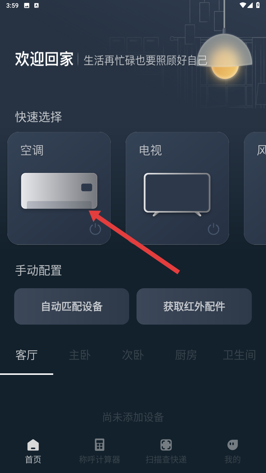Tap the partially visible 风 card
The height and width of the screenshot is (473, 266).
pos(255,188)
